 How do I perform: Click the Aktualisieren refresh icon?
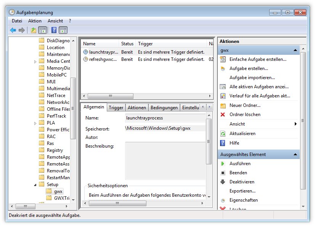click(223, 134)
